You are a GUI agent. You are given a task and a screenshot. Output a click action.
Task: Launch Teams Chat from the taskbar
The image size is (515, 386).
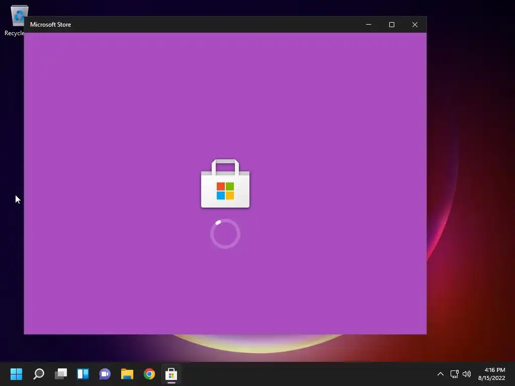point(105,373)
